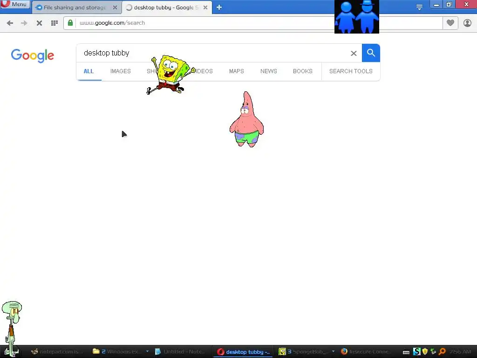Click the 7:56 AM taskbar clock
This screenshot has width=477, height=358.
460,351
